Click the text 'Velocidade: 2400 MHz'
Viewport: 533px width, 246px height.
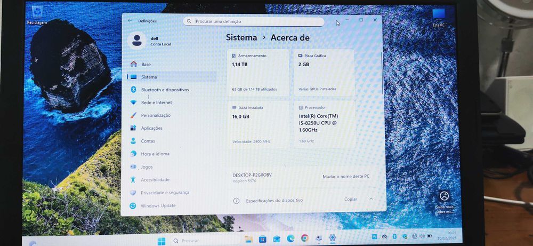251,141
